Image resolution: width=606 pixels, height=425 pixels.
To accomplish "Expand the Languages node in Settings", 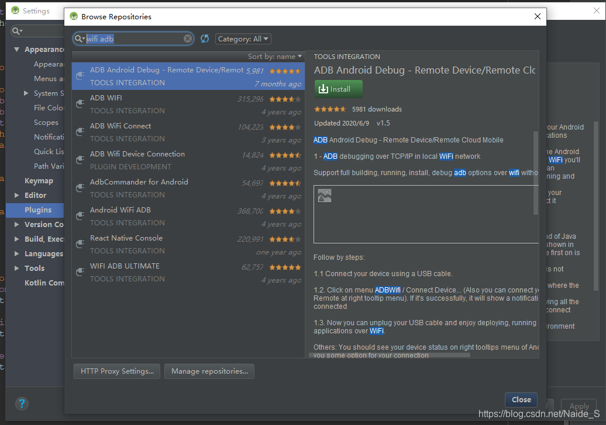I will point(16,253).
